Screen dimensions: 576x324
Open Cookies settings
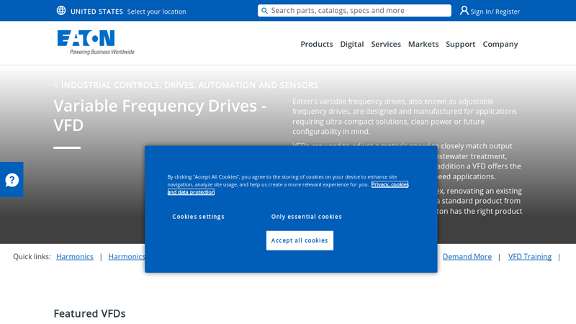198,217
